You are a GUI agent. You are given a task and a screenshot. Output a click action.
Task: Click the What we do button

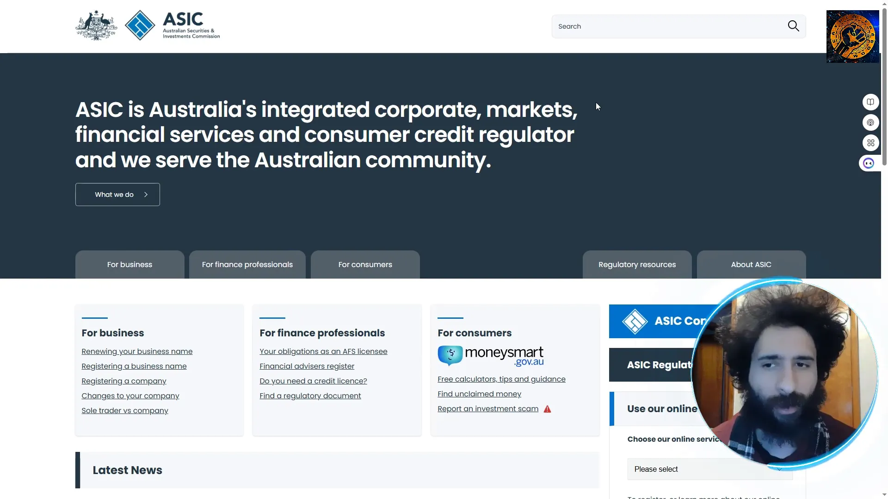pos(117,195)
